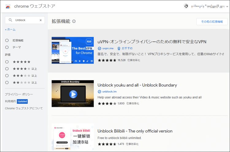Click the chrome ウェブストア title text

click(x=35, y=6)
